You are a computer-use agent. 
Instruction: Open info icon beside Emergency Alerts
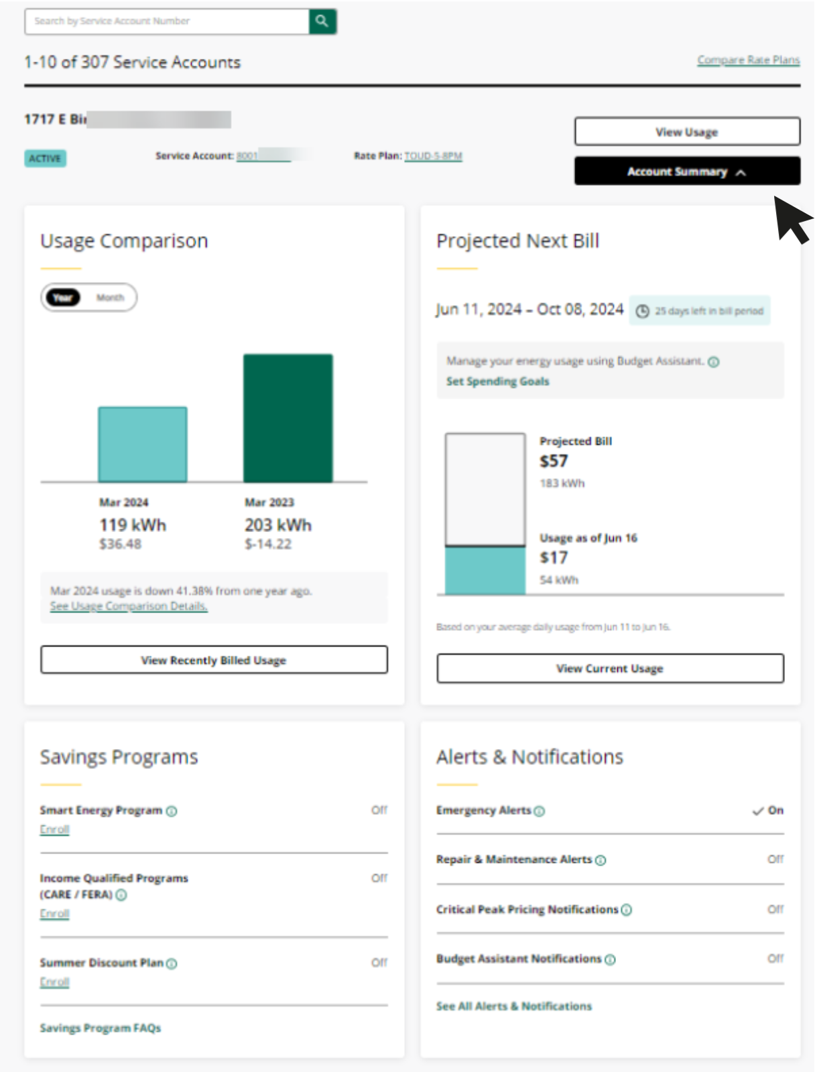(540, 811)
